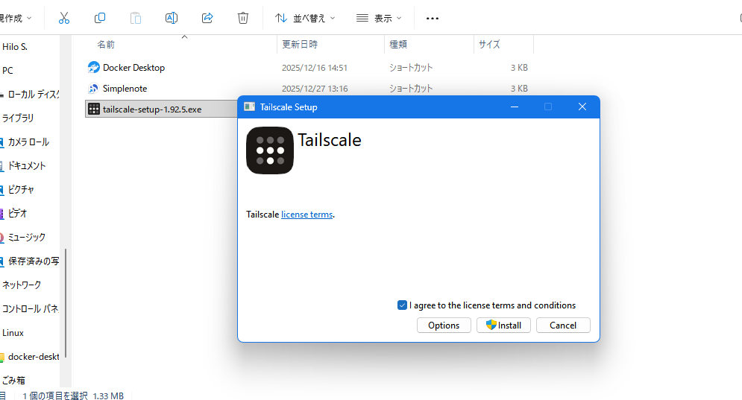Screen dimensions: 742x400
Task: Click the Install button
Action: point(503,326)
